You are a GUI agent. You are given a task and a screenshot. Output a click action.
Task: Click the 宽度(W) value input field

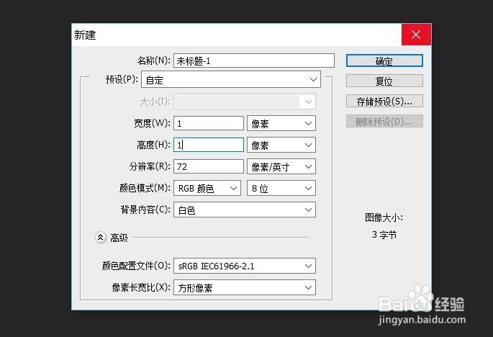click(x=209, y=123)
